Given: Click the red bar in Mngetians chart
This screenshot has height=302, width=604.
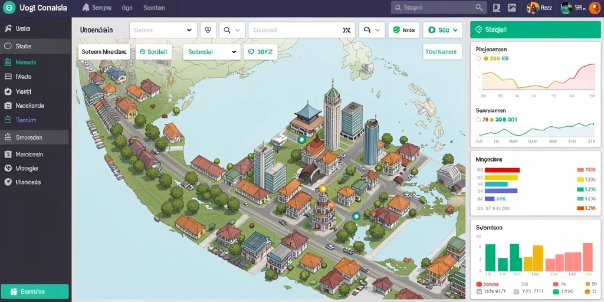Looking at the screenshot, I should pyautogui.click(x=502, y=170).
